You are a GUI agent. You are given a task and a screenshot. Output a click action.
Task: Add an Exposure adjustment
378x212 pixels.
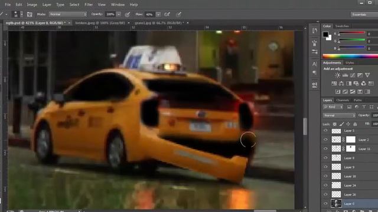(360, 75)
